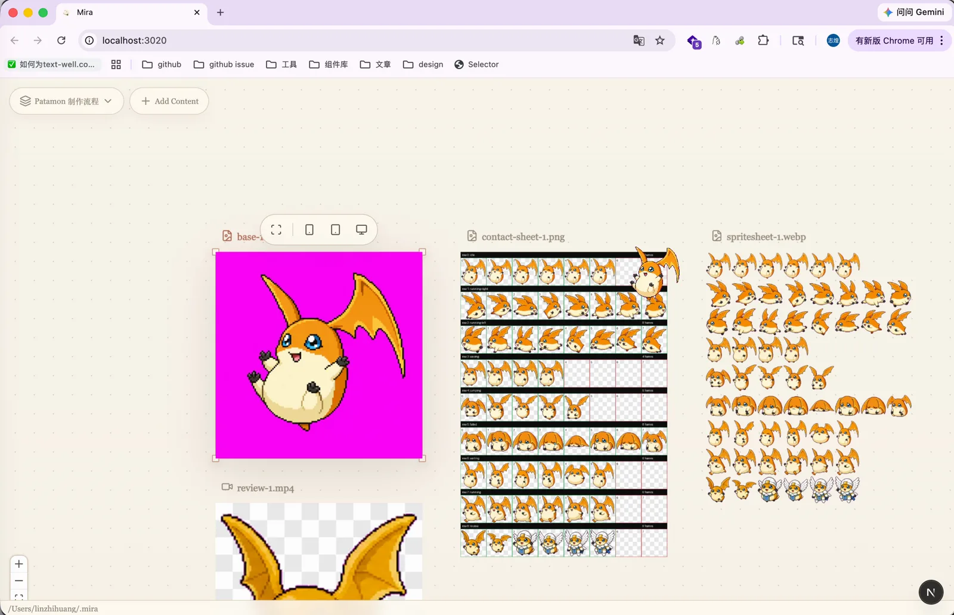Click the Translate page icon

tap(639, 41)
